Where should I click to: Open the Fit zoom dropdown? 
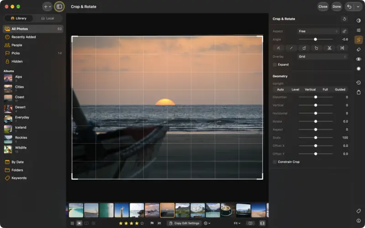(x=237, y=223)
